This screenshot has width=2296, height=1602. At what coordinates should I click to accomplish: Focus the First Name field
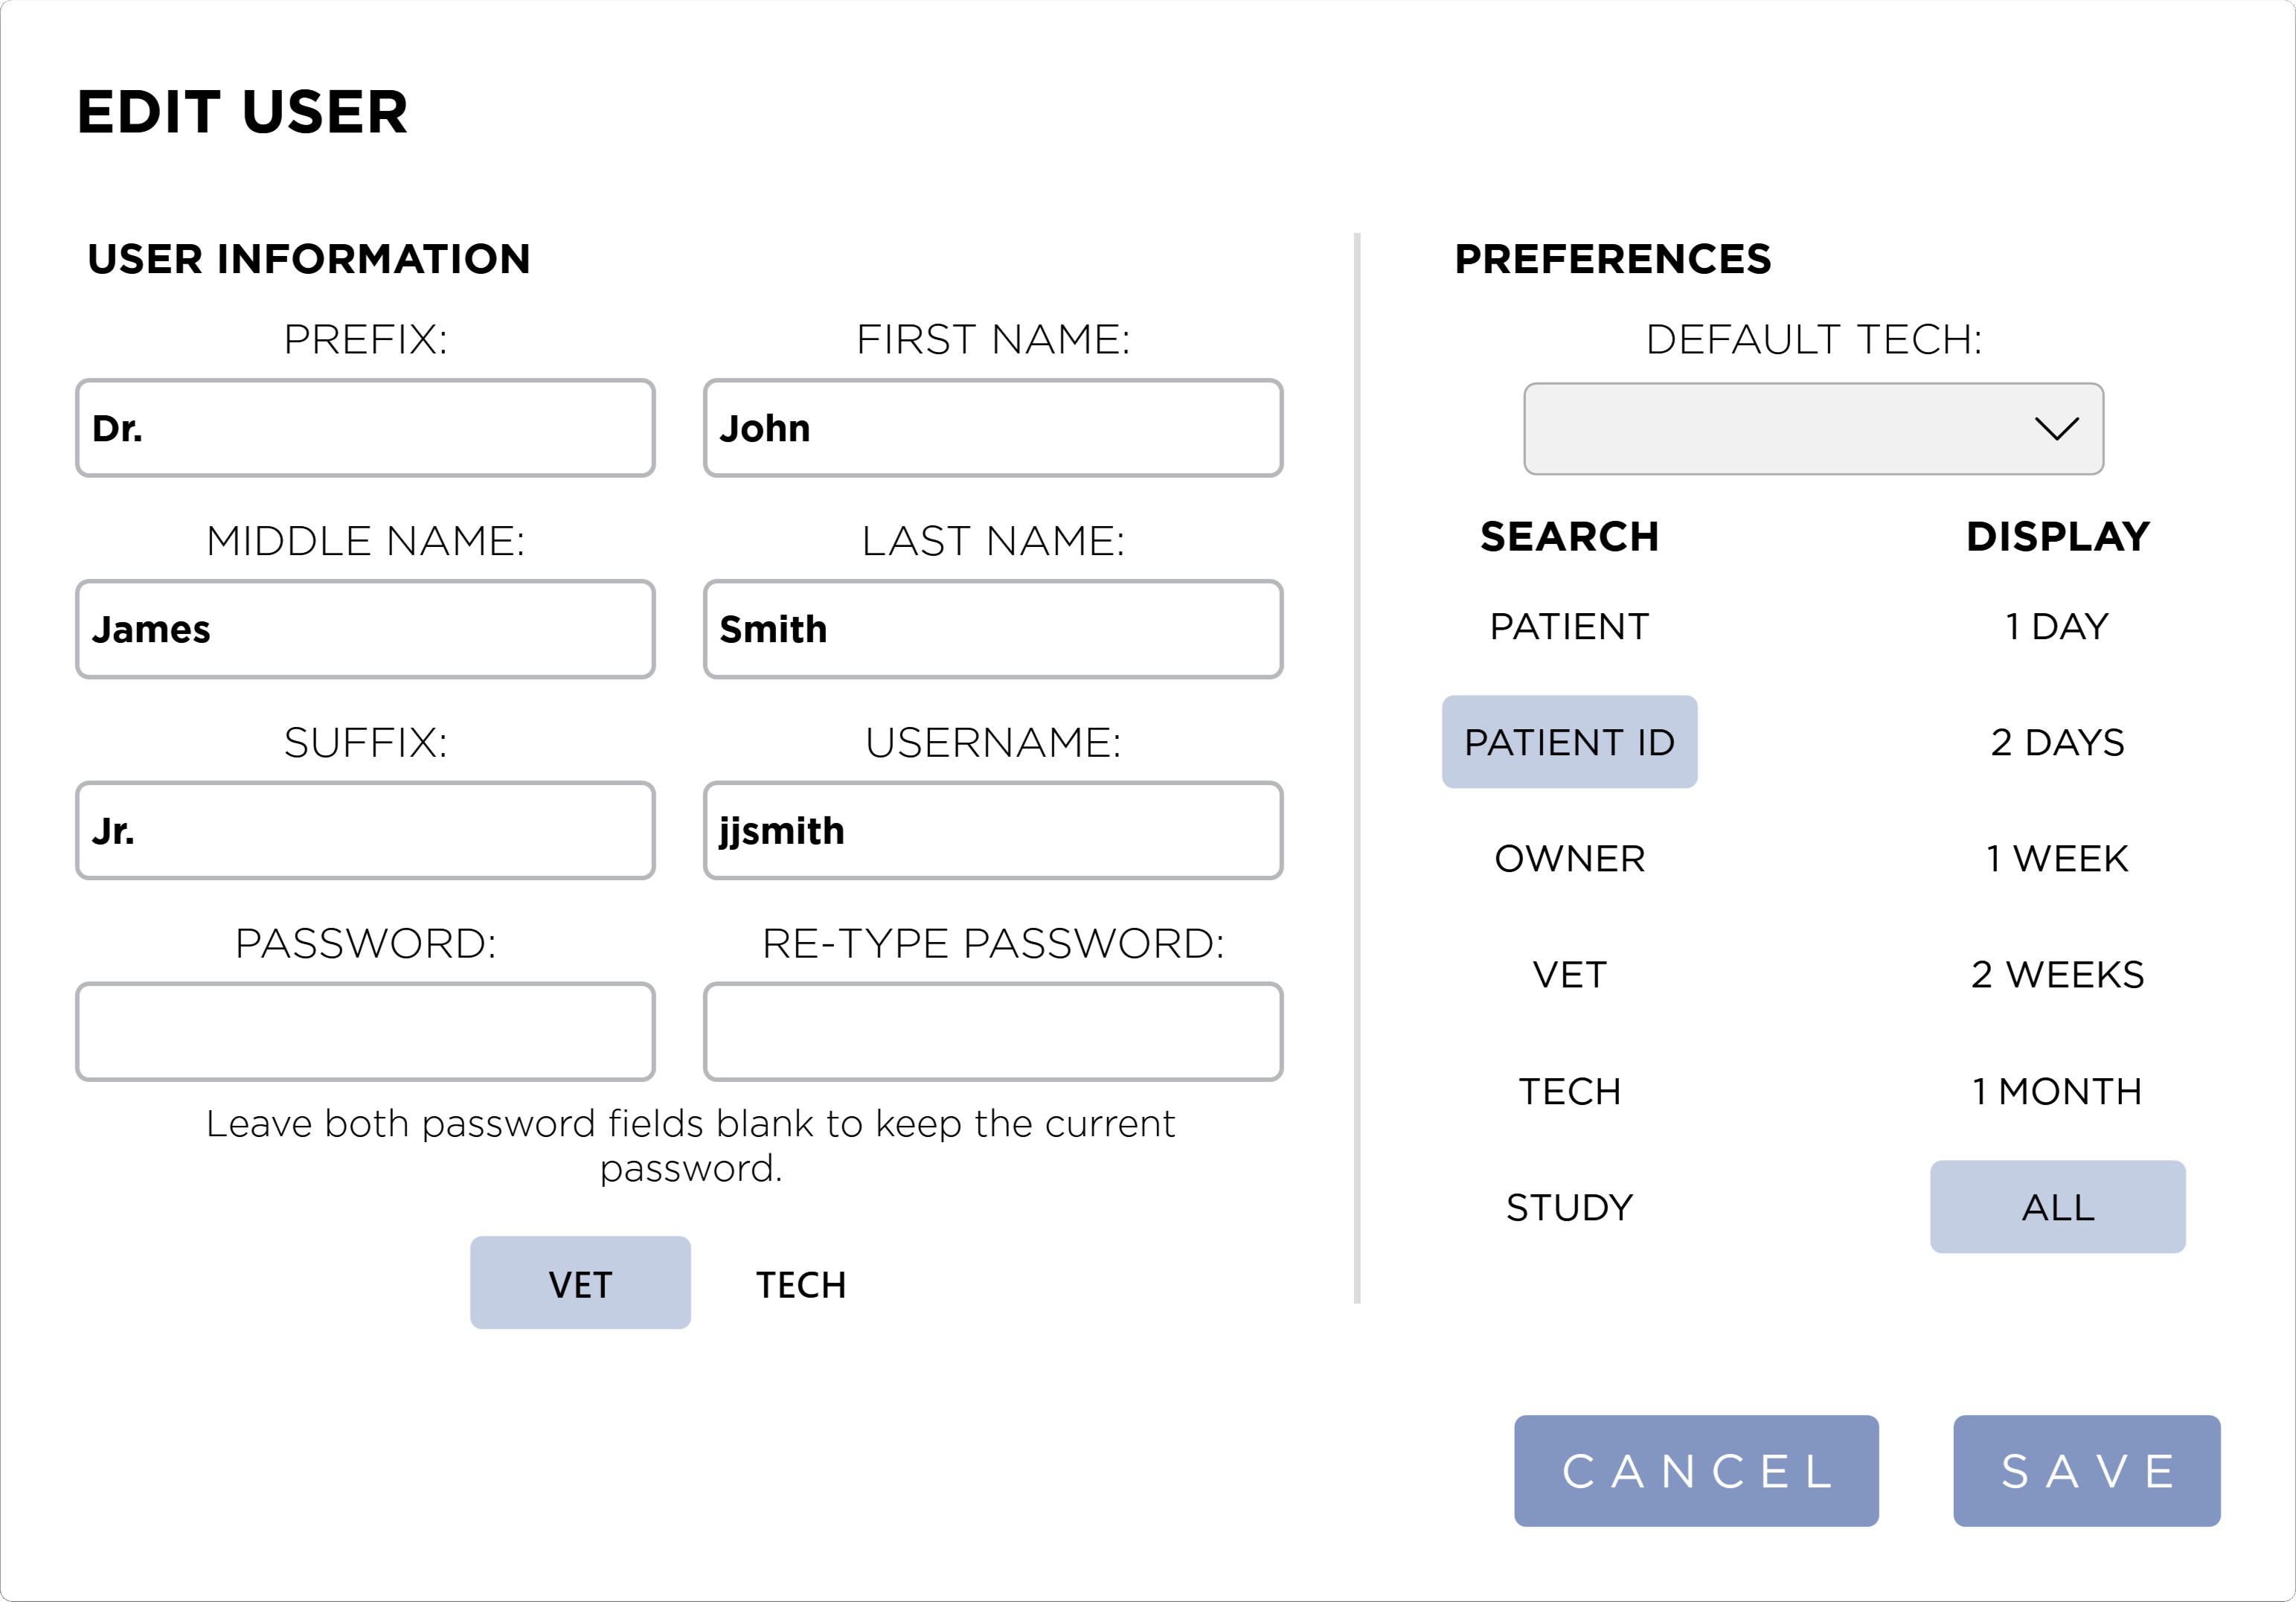(x=993, y=428)
